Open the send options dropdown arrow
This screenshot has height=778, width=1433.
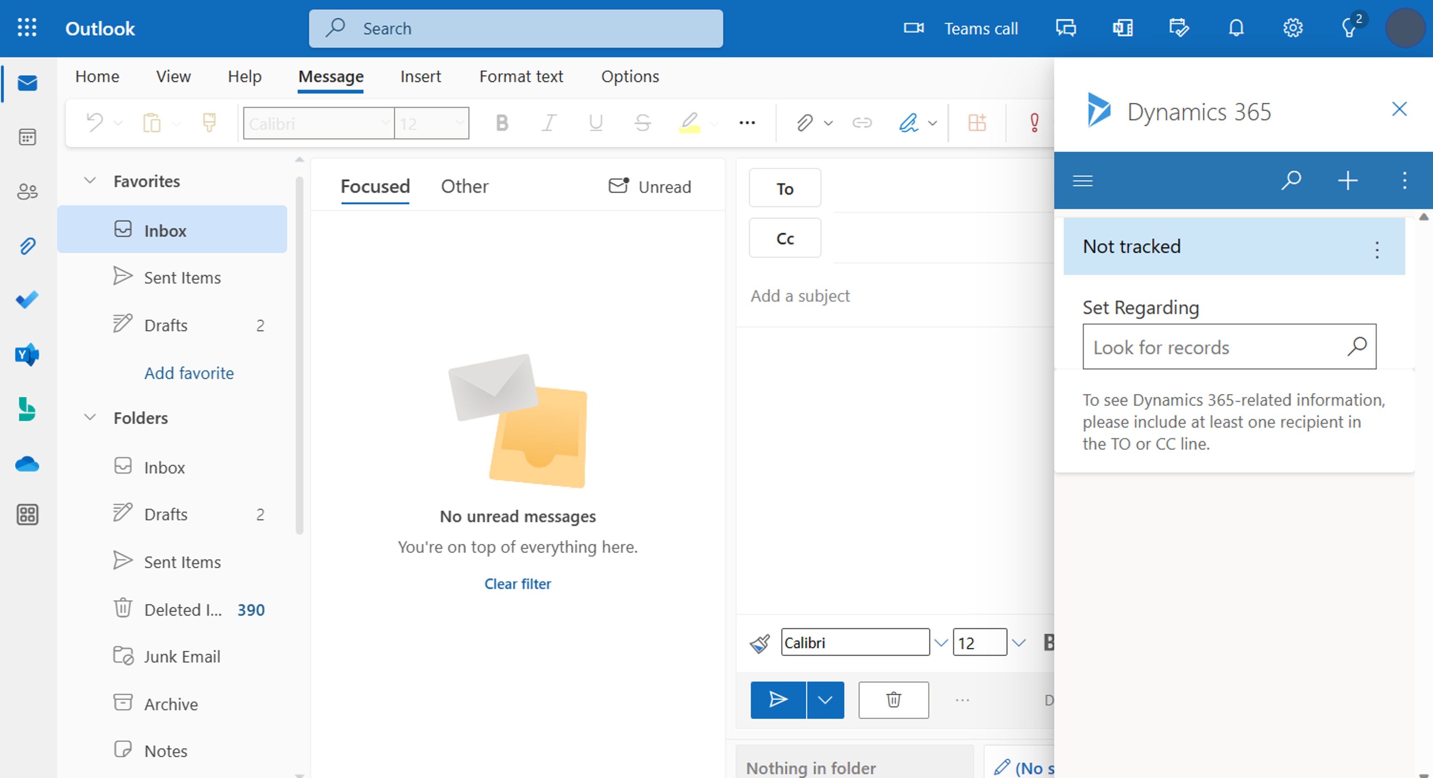pos(824,700)
